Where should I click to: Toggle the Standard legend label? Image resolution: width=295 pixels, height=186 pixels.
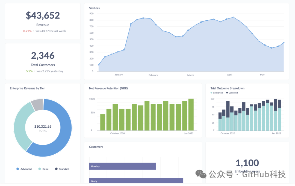point(64,169)
